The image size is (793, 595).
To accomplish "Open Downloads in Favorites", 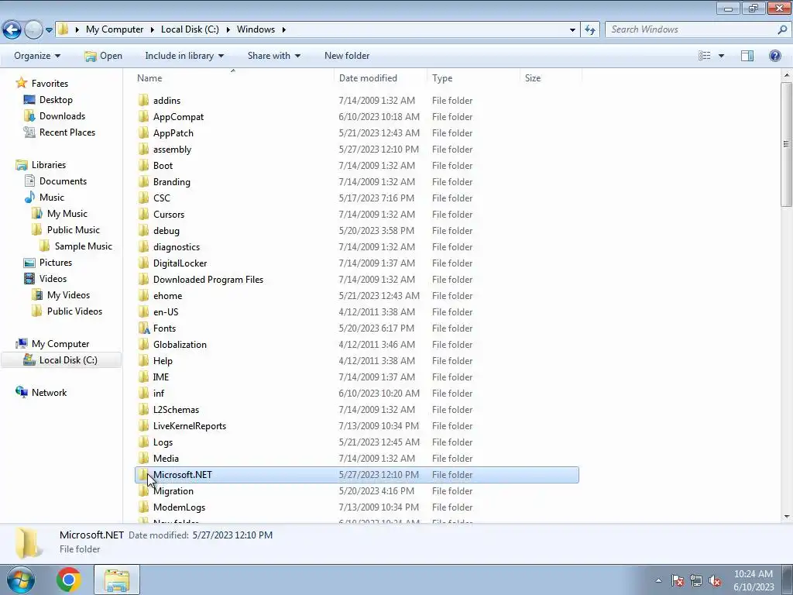I will (x=62, y=116).
